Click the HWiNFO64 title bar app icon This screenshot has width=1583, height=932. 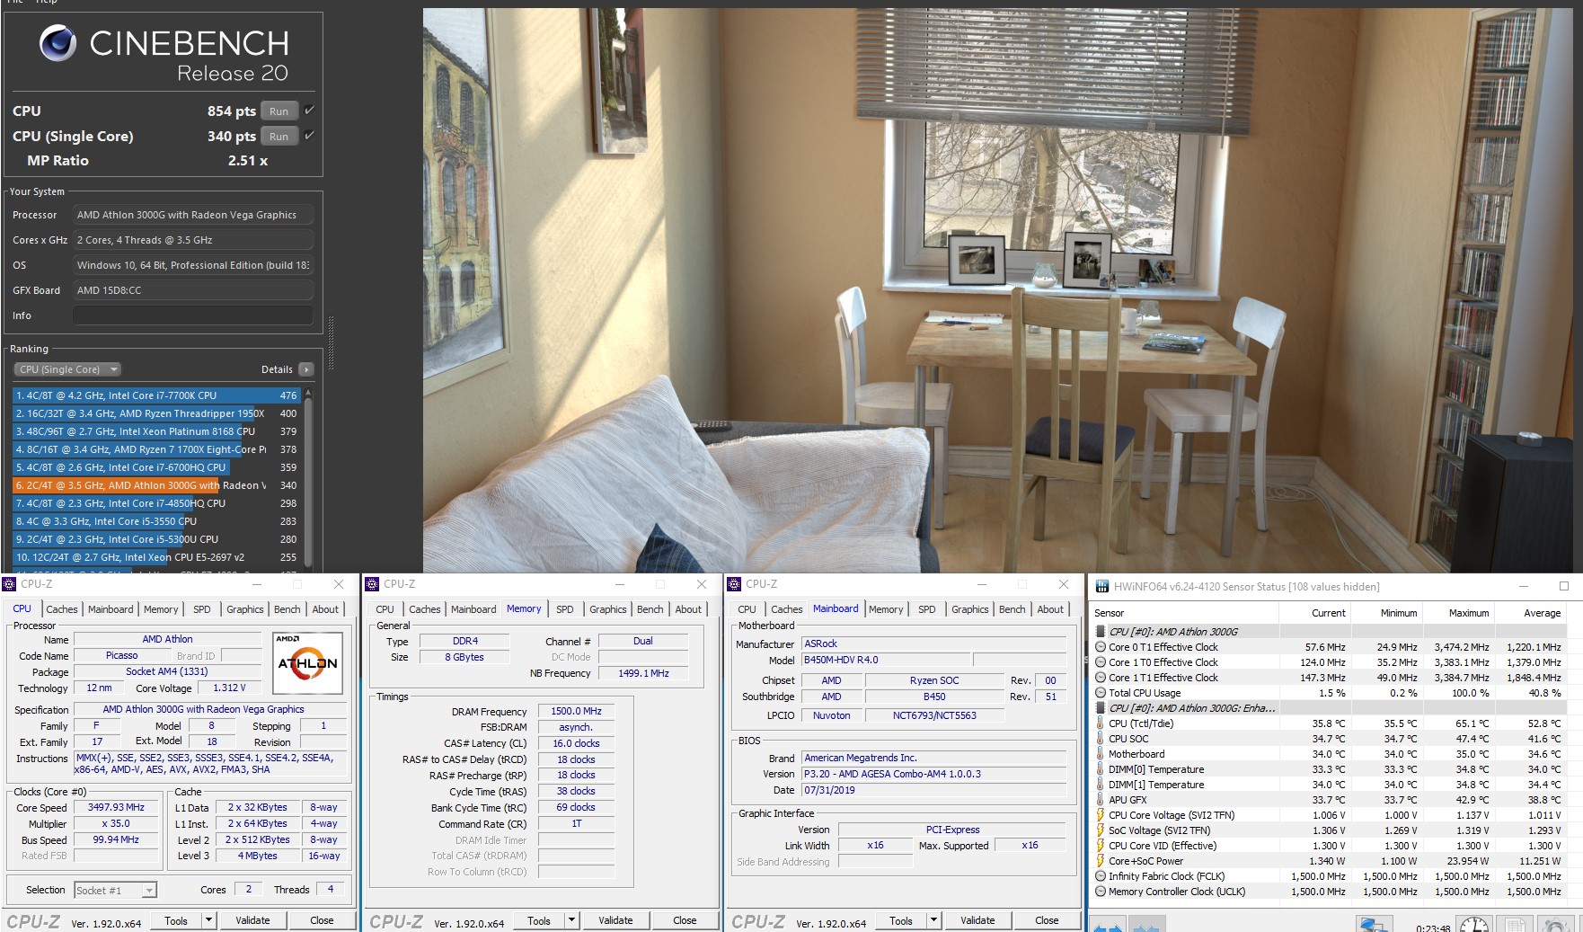tap(1101, 587)
